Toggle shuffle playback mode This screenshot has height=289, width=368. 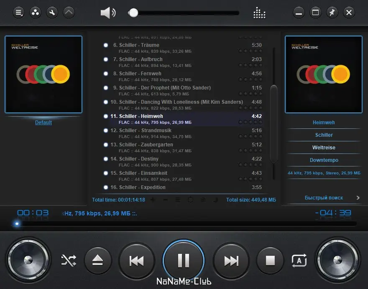pyautogui.click(x=69, y=261)
